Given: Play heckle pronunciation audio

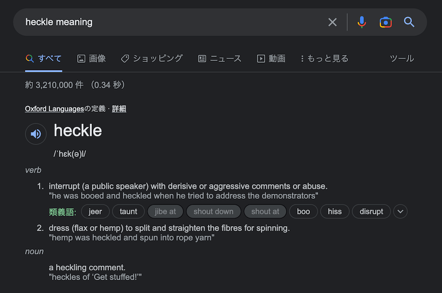Looking at the screenshot, I should (36, 133).
